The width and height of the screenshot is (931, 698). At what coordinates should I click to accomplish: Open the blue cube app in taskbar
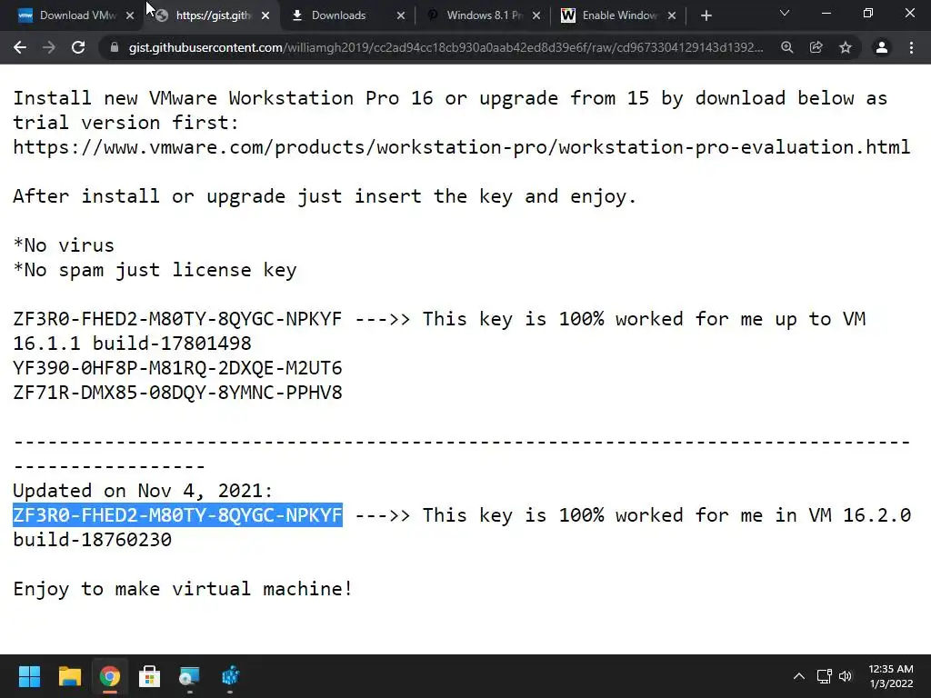tap(230, 676)
